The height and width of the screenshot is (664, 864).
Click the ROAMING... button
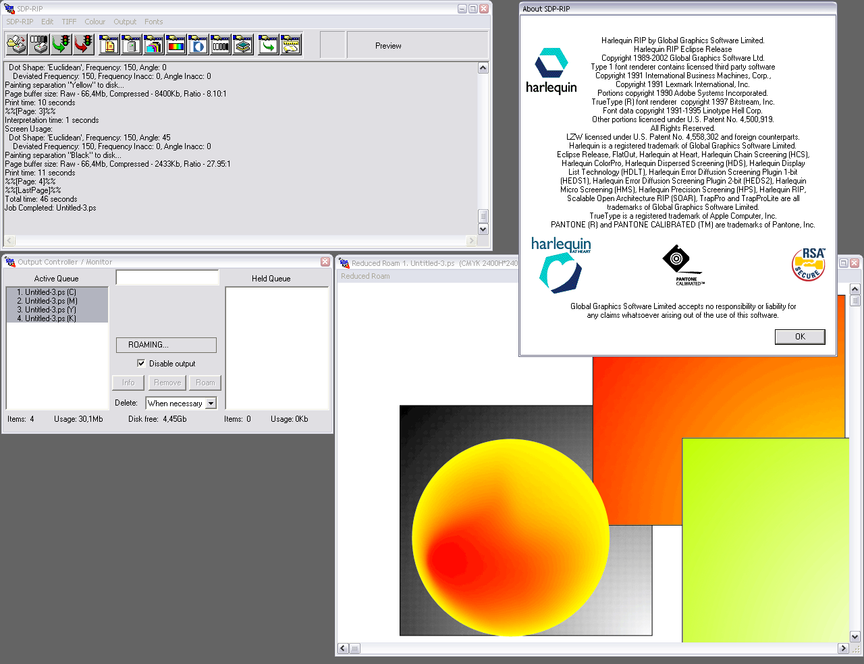pyautogui.click(x=166, y=345)
